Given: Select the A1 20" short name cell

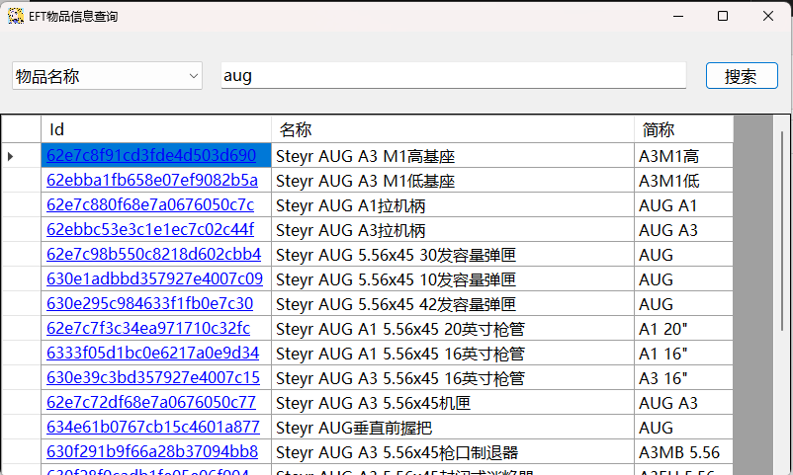Looking at the screenshot, I should [684, 329].
